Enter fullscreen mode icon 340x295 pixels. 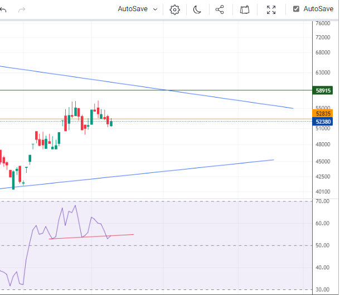pos(271,10)
